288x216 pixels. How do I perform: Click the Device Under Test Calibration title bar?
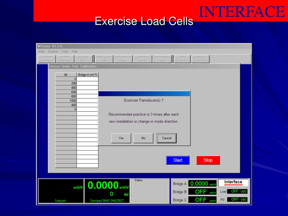click(144, 66)
